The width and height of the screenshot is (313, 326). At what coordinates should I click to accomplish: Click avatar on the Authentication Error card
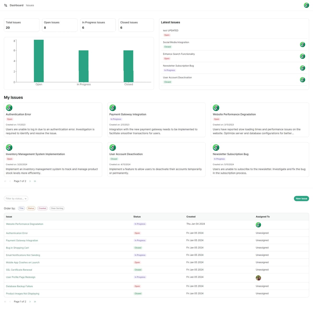[9, 108]
